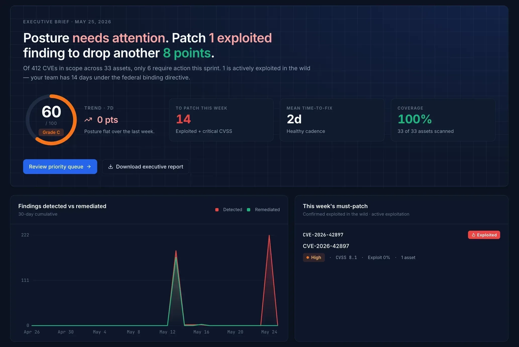Click the 1 asset label
Viewport: 519px width, 347px height.
coord(408,257)
